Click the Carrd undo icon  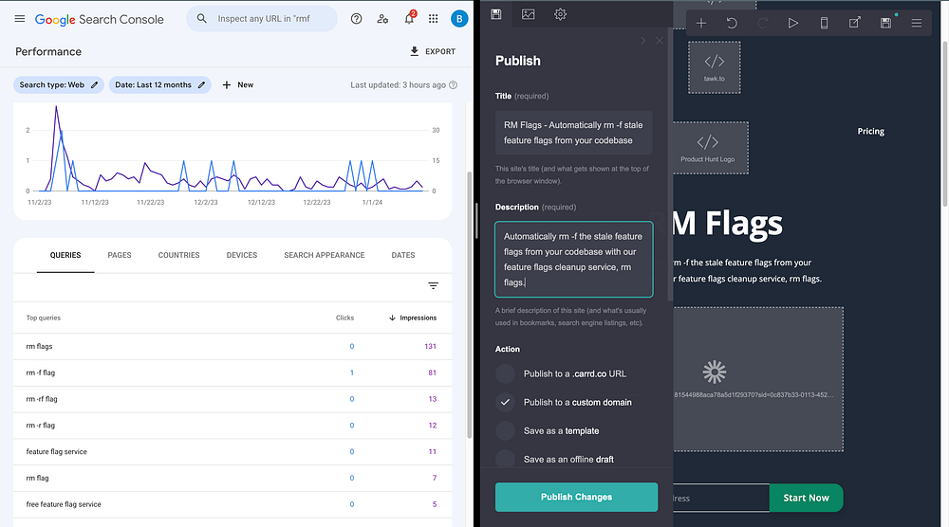[x=732, y=23]
